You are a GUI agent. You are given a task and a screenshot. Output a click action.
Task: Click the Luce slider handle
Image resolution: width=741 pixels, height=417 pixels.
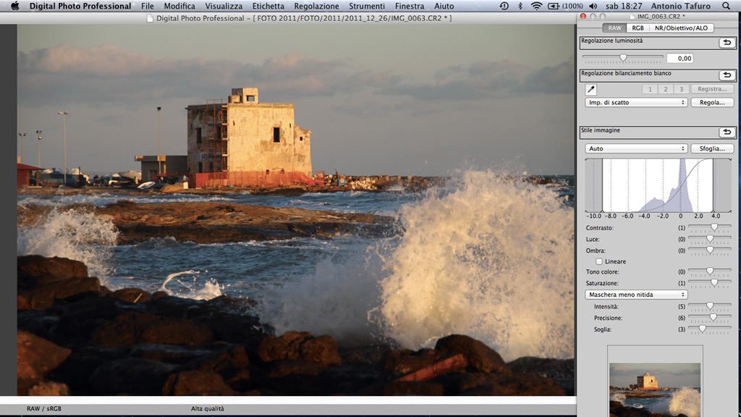point(710,239)
